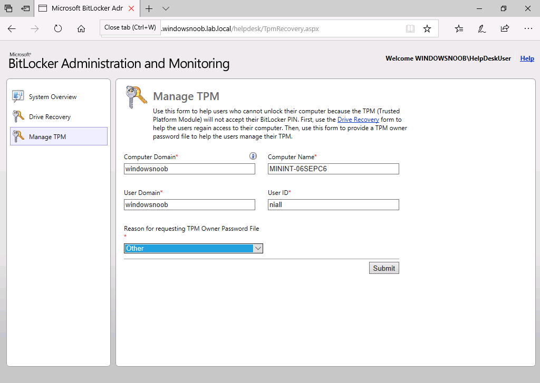The image size is (540, 383).
Task: Open the tabs you've set aside
Action: point(8,8)
